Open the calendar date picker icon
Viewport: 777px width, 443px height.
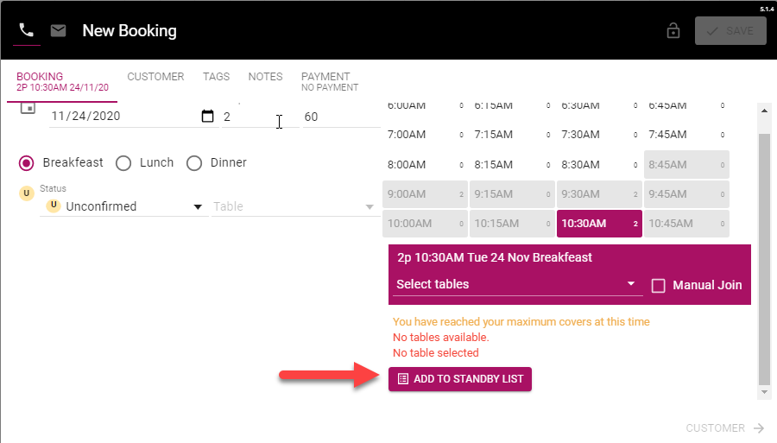[207, 116]
